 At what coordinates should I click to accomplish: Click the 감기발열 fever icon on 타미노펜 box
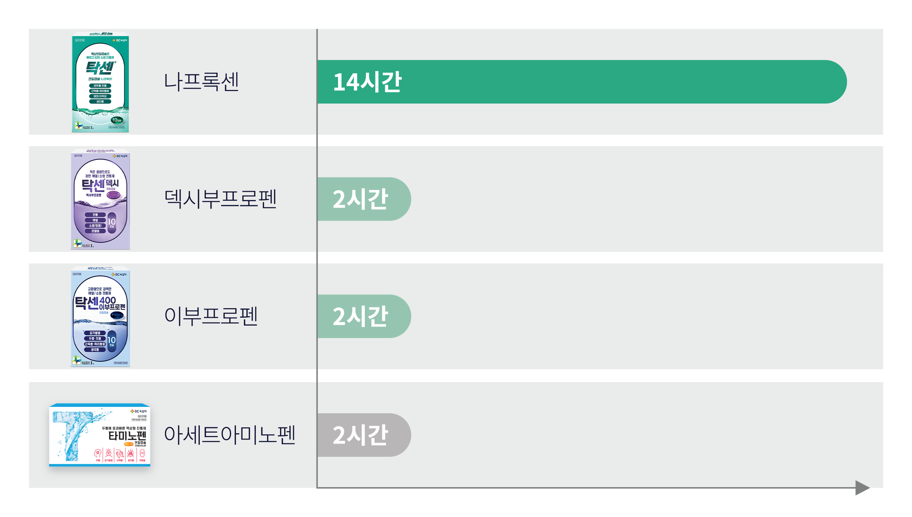pyautogui.click(x=109, y=453)
